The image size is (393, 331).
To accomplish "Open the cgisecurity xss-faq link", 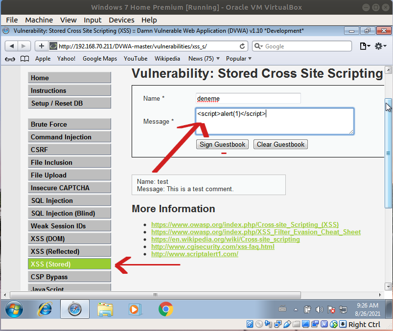I will pyautogui.click(x=213, y=246).
